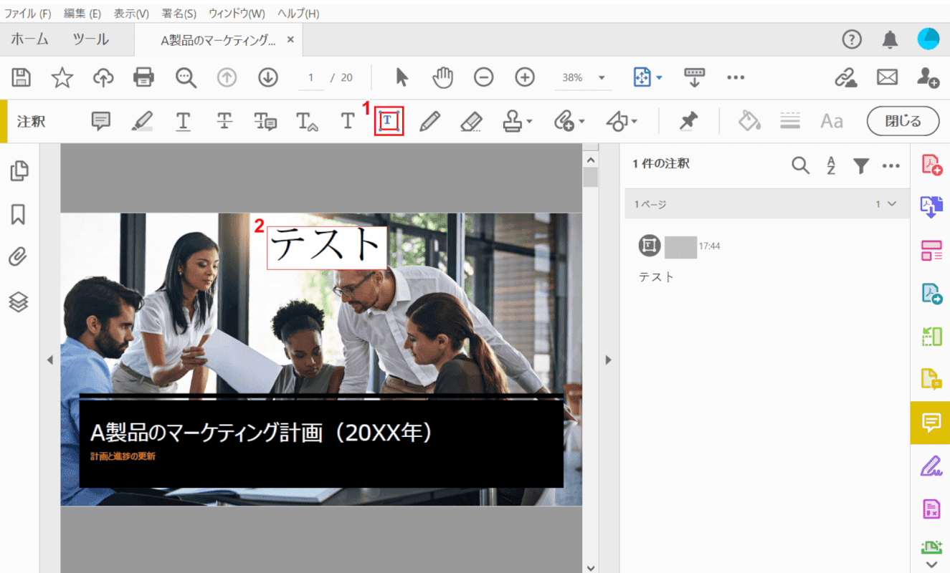Open the layers panel
This screenshot has height=573, width=950.
coord(19,302)
